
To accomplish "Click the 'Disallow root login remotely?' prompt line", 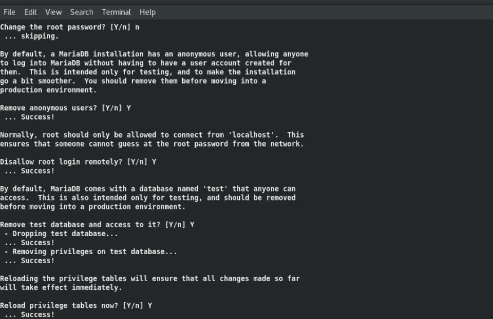I will click(x=78, y=162).
